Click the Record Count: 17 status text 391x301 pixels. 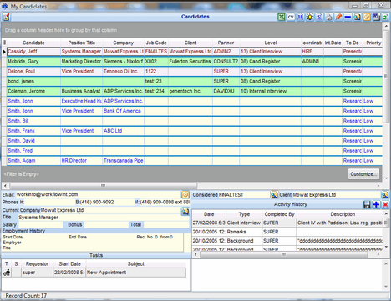click(26, 296)
